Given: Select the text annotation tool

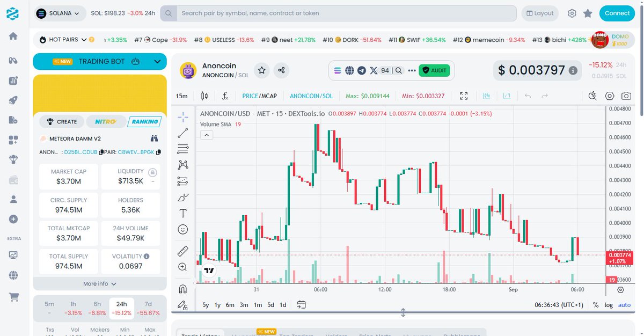Looking at the screenshot, I should 182,213.
